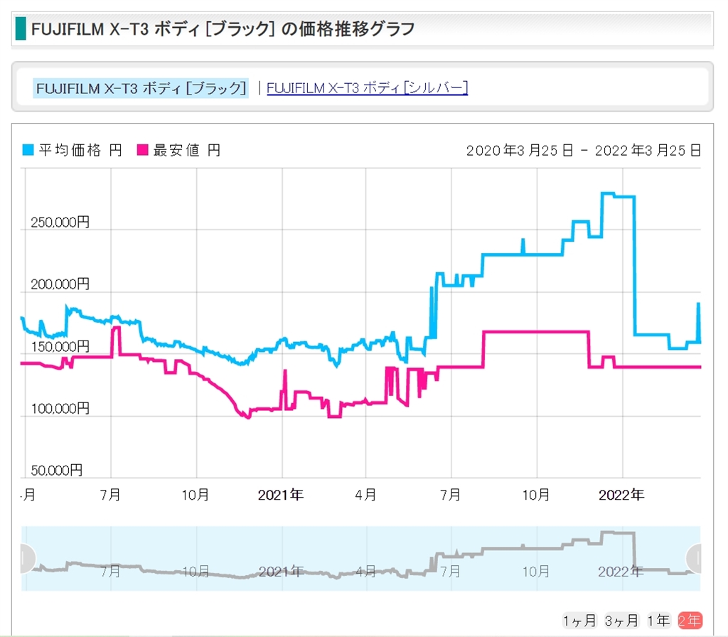Click the 2021年 label on the main chart axis

[280, 495]
